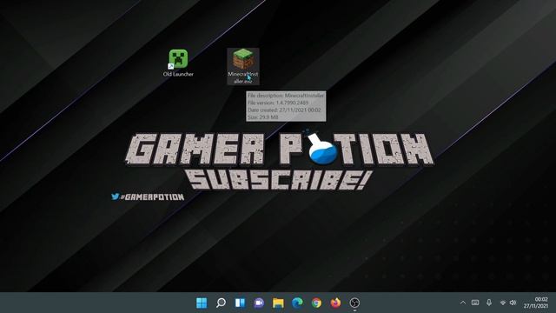Image resolution: width=556 pixels, height=313 pixels.
Task: Switch to OBS Studio on the taskbar
Action: coord(354,303)
